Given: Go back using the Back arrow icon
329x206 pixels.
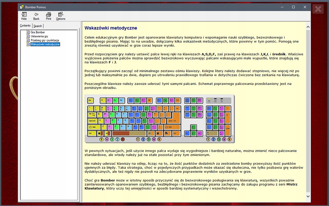Looking at the screenshot, I should tap(36, 16).
